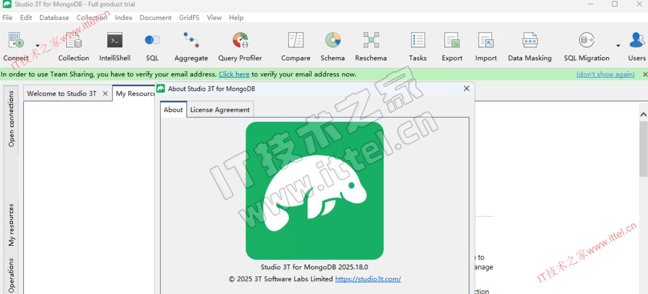Expand the SQL Migration dropdown arrow
This screenshot has height=294, width=648.
point(618,46)
